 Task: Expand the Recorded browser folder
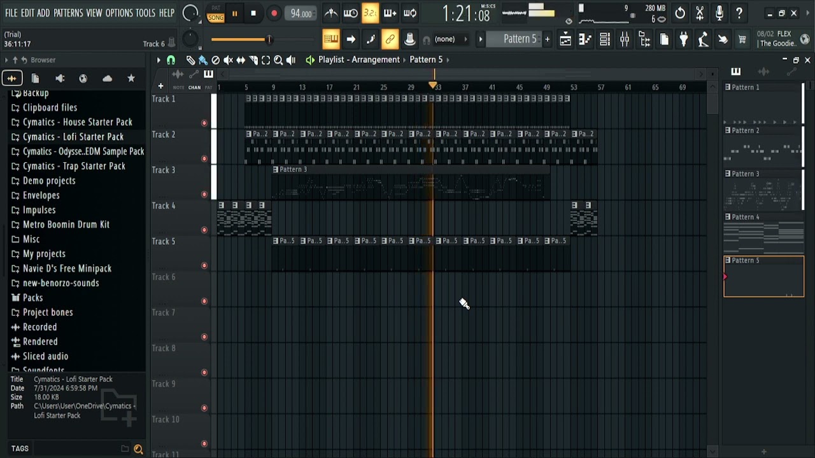coord(34,327)
